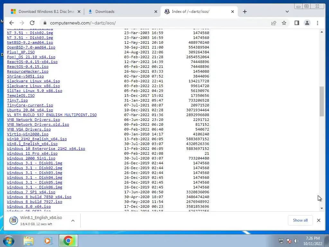Open the Chrome profile avatar
329x247 pixels.
(x=307, y=23)
